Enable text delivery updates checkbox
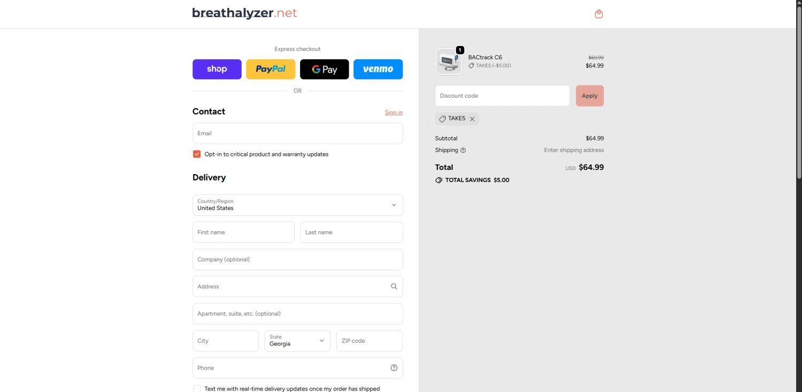 pos(197,389)
